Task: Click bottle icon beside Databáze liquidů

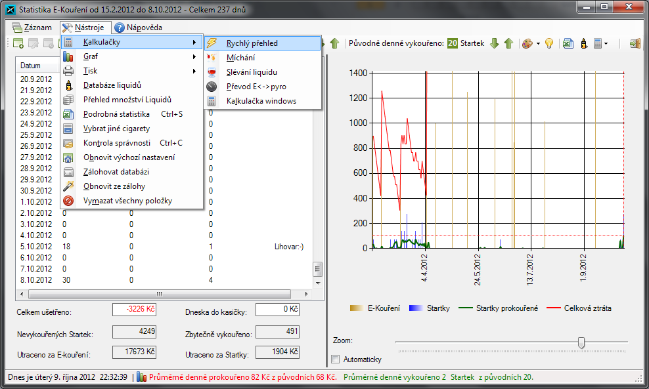Action: [68, 85]
